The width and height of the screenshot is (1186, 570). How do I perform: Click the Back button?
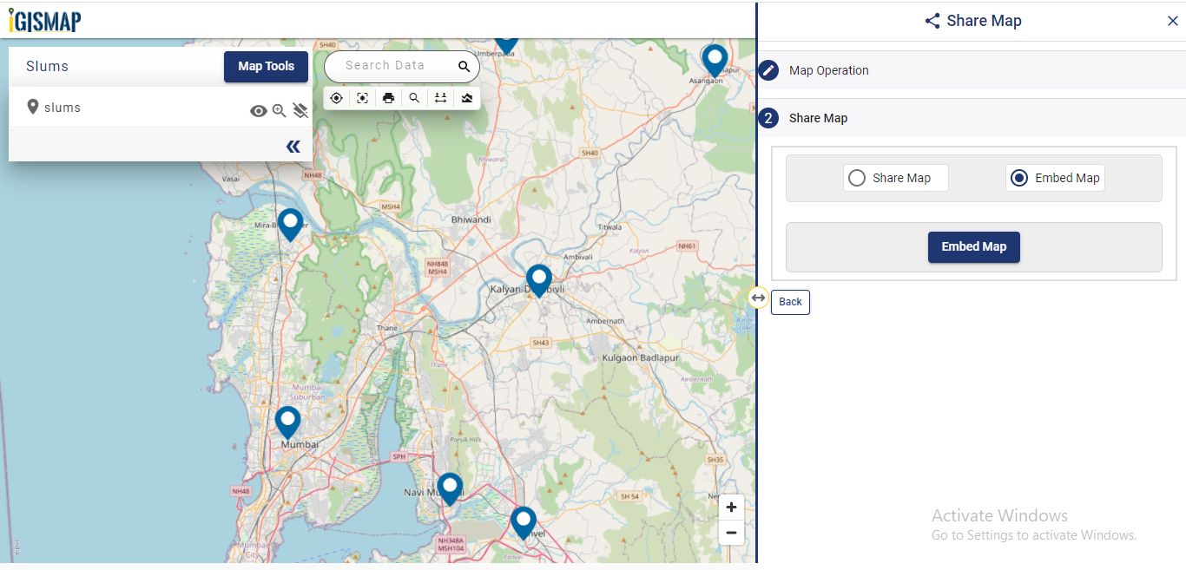click(x=789, y=302)
